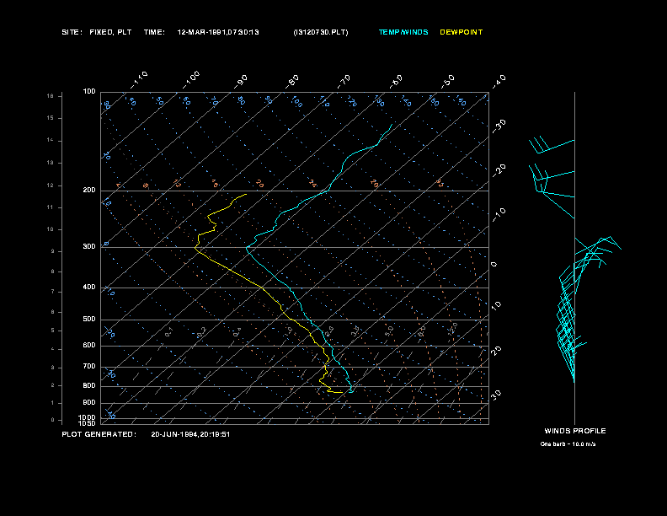This screenshot has height=516, width=667.
Task: Click the 16 label on left height axis
Action: 51,96
